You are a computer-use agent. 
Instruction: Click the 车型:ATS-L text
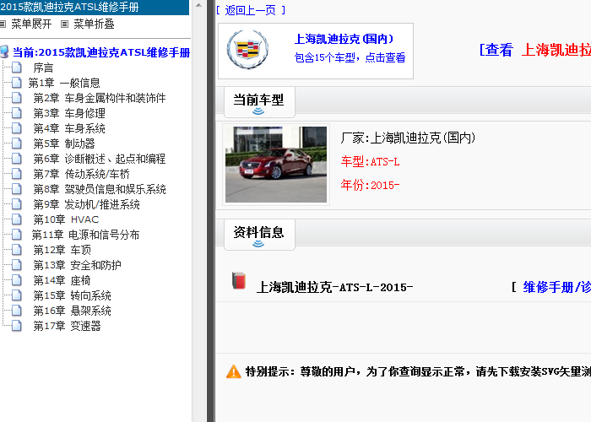click(x=370, y=162)
